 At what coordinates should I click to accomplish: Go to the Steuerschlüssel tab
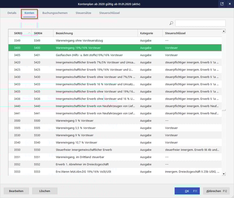(109, 13)
